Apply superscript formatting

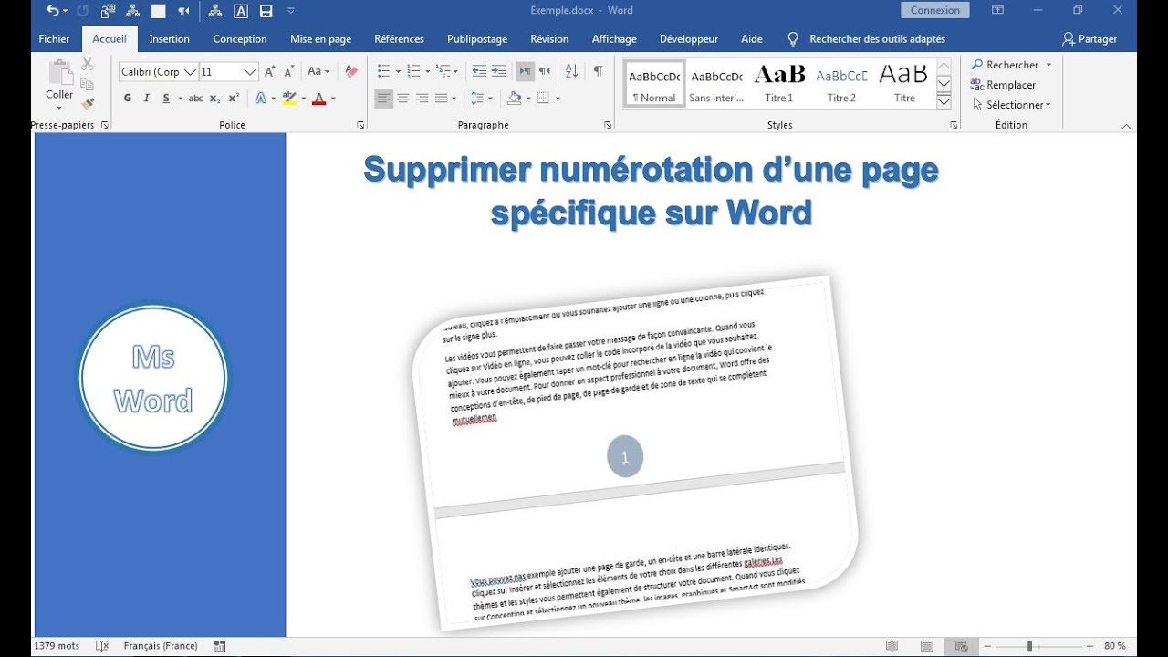[234, 99]
